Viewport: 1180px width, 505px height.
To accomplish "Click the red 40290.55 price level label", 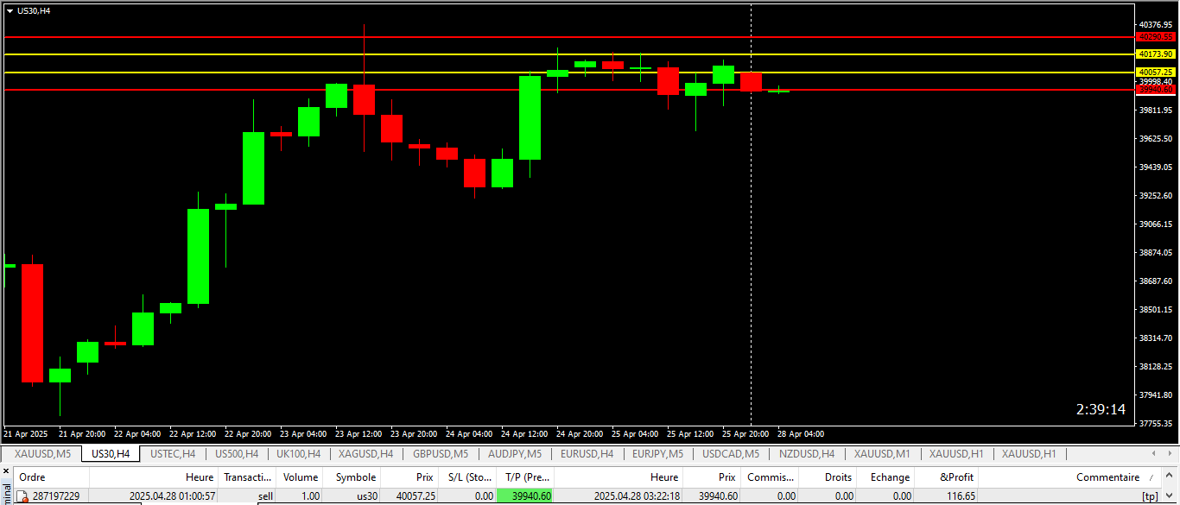I will tap(1155, 37).
